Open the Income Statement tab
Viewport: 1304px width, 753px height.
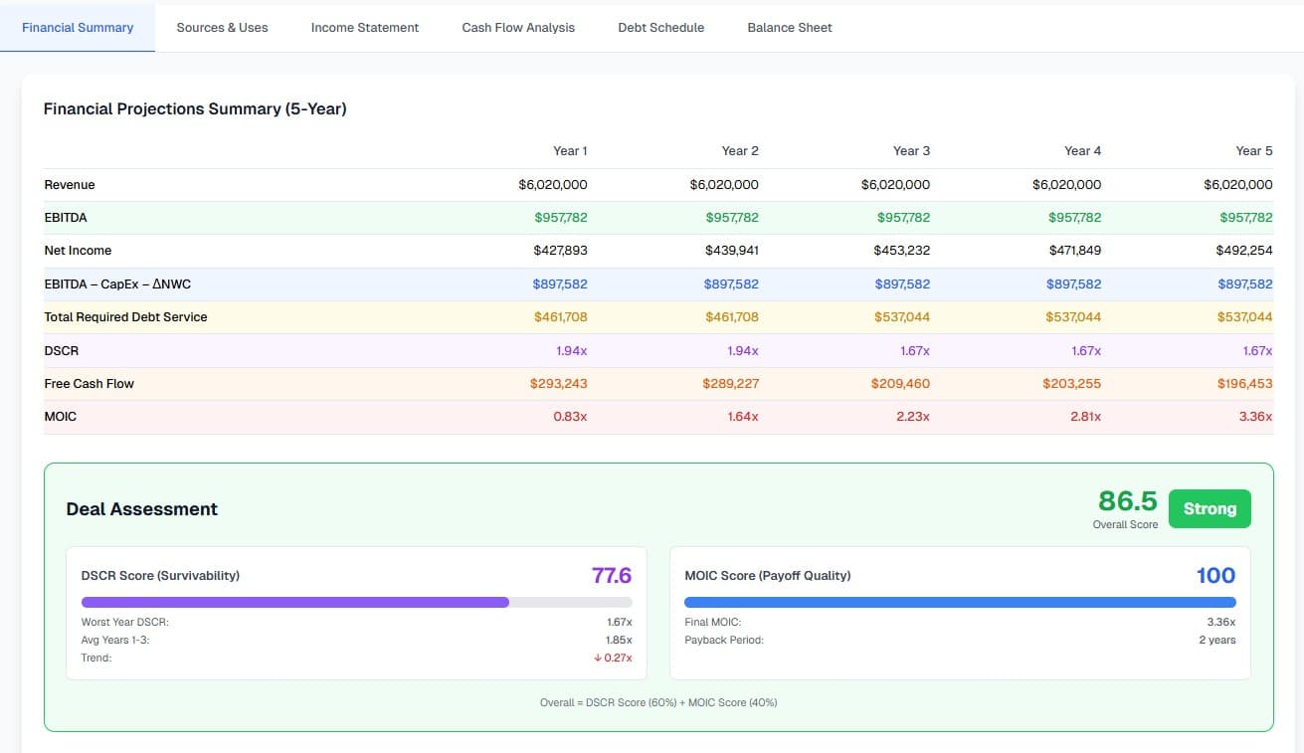(365, 27)
